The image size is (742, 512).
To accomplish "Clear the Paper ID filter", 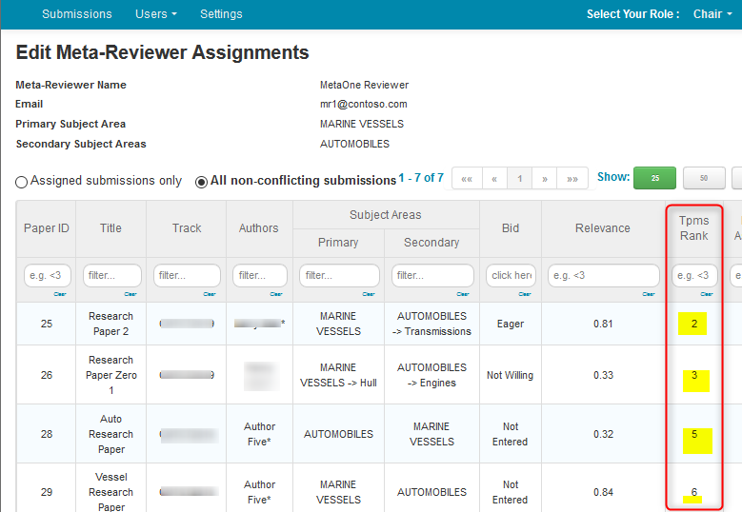I will click(60, 294).
